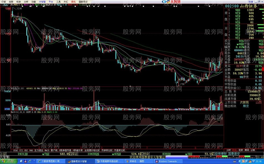Click the 大智慧 label at bottom left
The image size is (264, 164).
click(4, 157)
